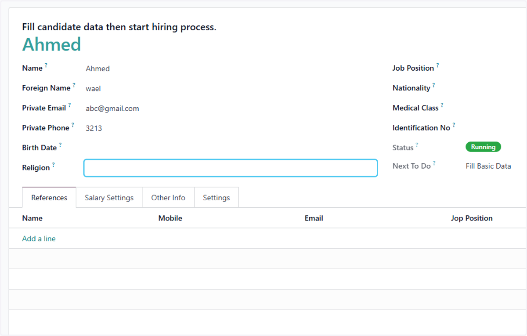527x336 pixels.
Task: Open help tooltip next to Status label
Action: [x=417, y=145]
